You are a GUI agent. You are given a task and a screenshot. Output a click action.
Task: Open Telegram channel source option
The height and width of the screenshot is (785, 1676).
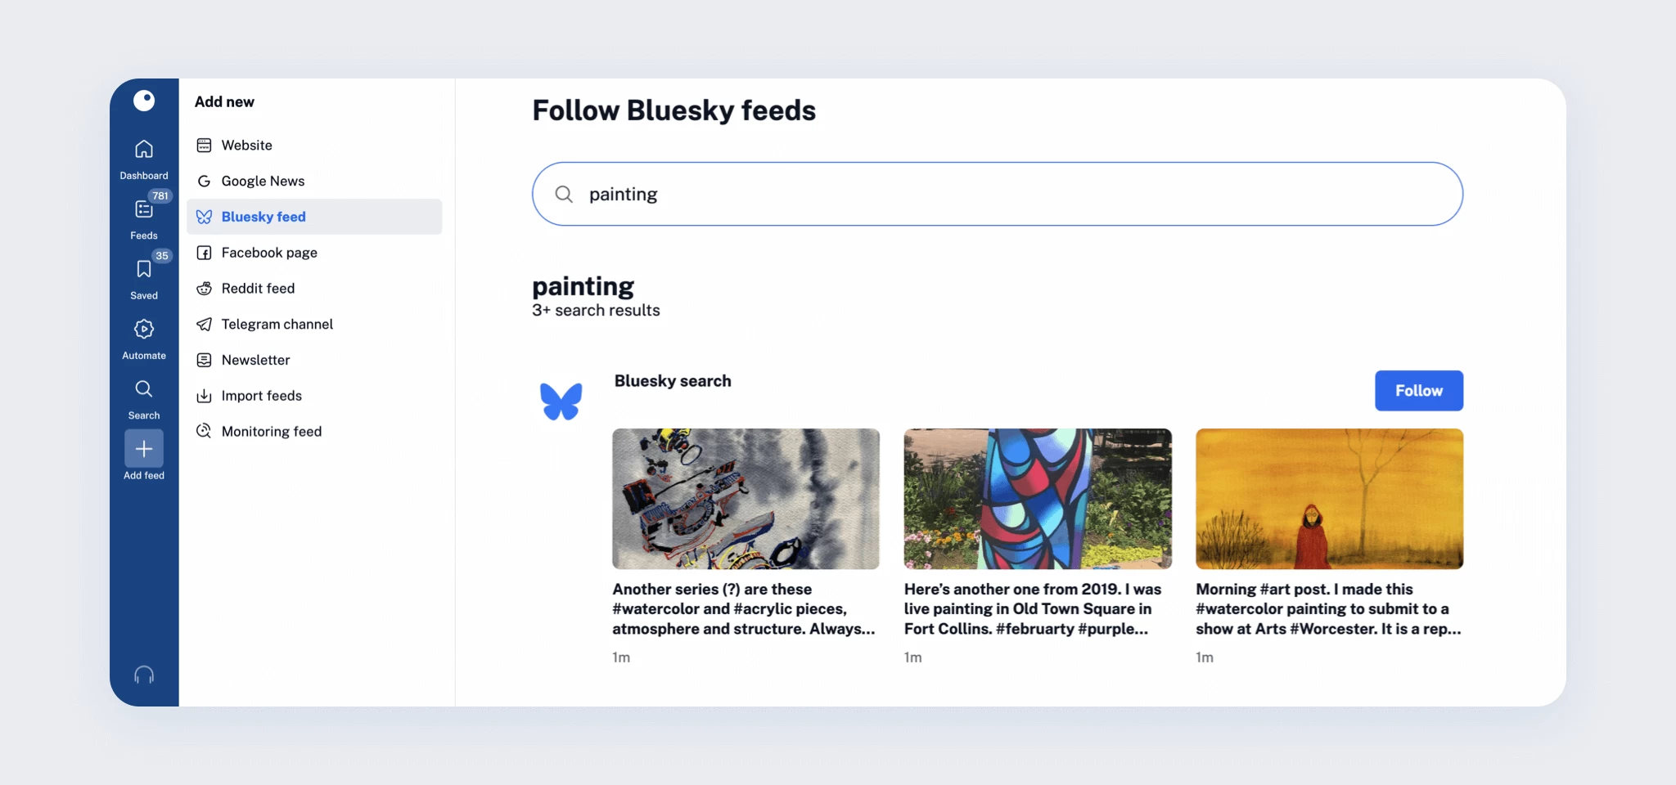pos(277,325)
